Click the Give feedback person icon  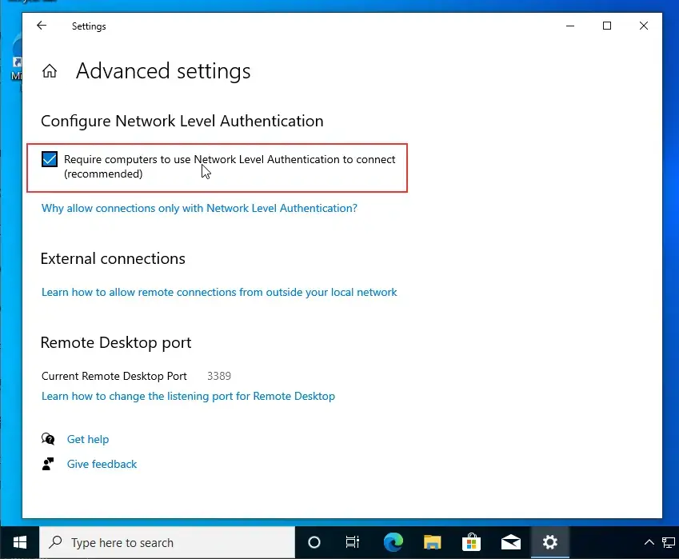click(49, 464)
